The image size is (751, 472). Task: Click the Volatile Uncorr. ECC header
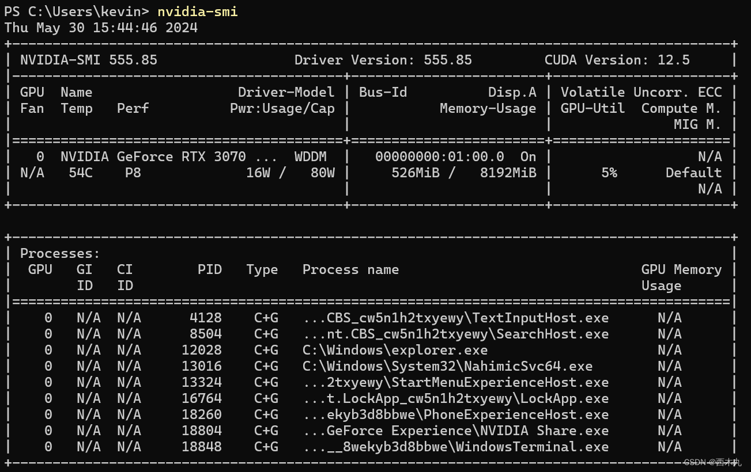[x=641, y=92]
